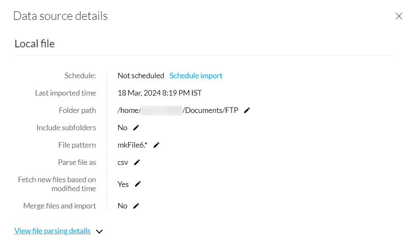Image resolution: width=413 pixels, height=252 pixels.
Task: Click the Local file section heading
Action: (35, 44)
